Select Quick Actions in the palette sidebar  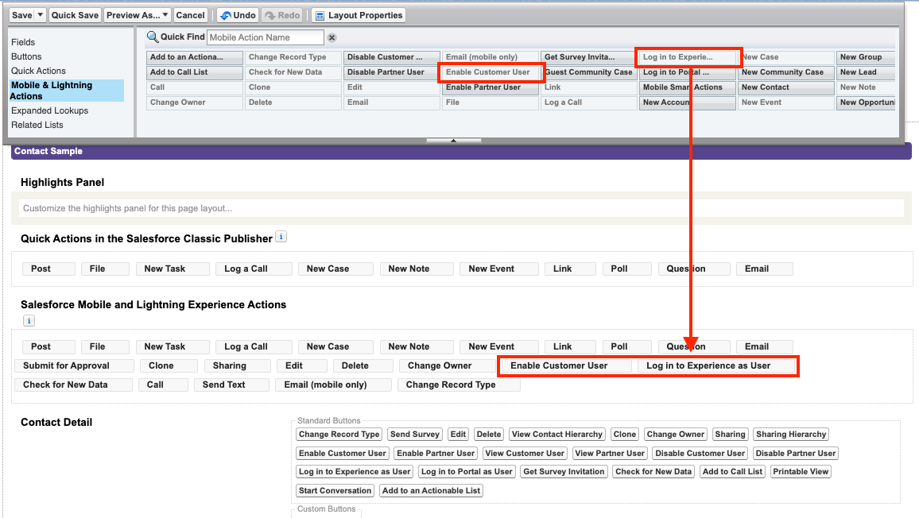point(39,71)
